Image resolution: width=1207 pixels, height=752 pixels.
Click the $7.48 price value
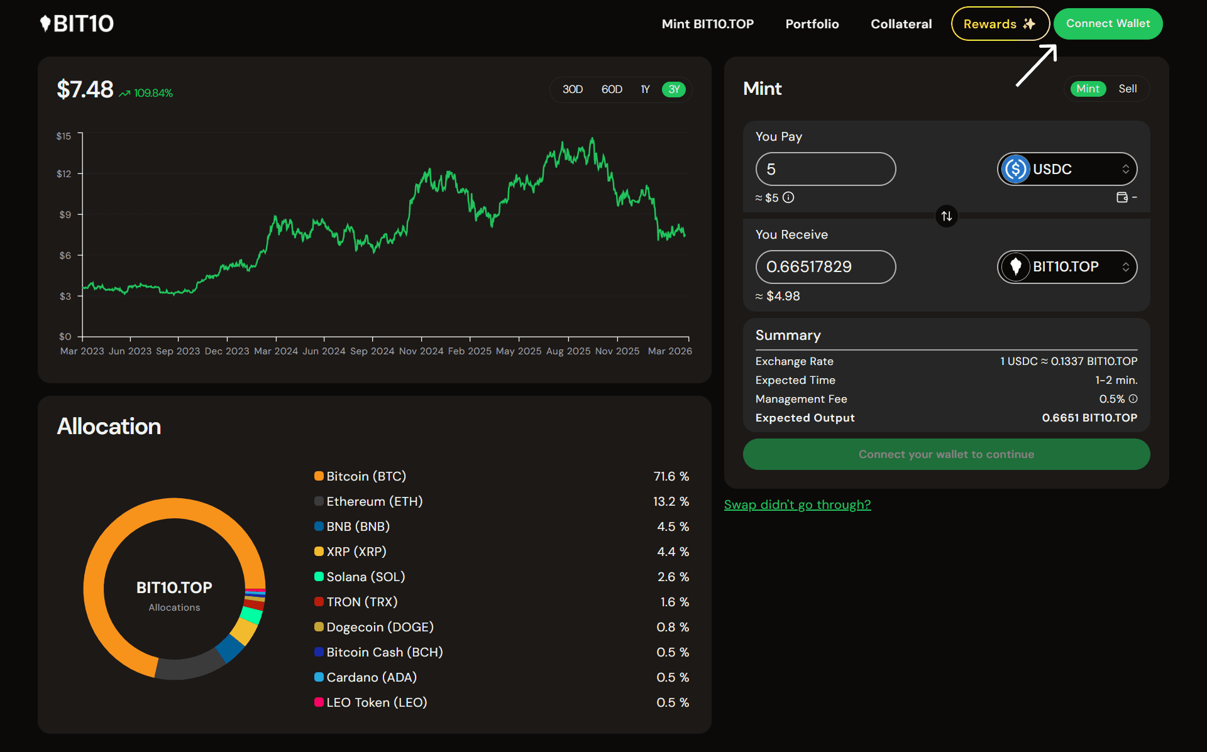[85, 89]
